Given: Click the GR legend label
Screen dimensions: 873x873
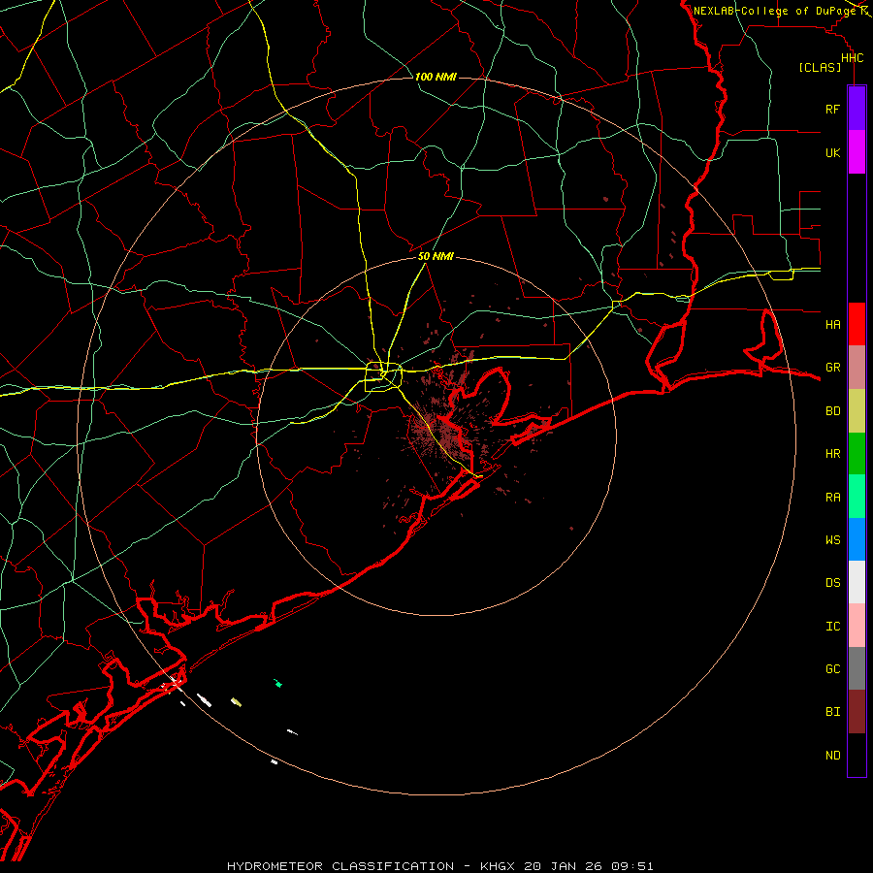Looking at the screenshot, I should tap(832, 368).
